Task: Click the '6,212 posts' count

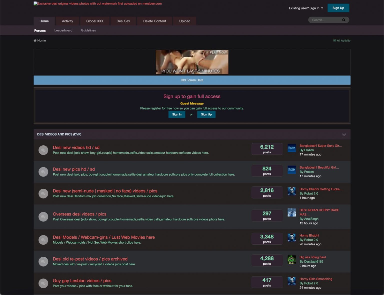Action: tap(267, 149)
